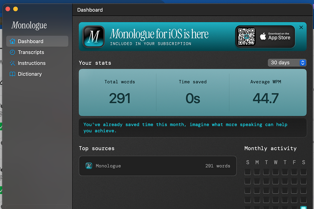Click the Total words value 291
314x209 pixels.
(x=120, y=98)
